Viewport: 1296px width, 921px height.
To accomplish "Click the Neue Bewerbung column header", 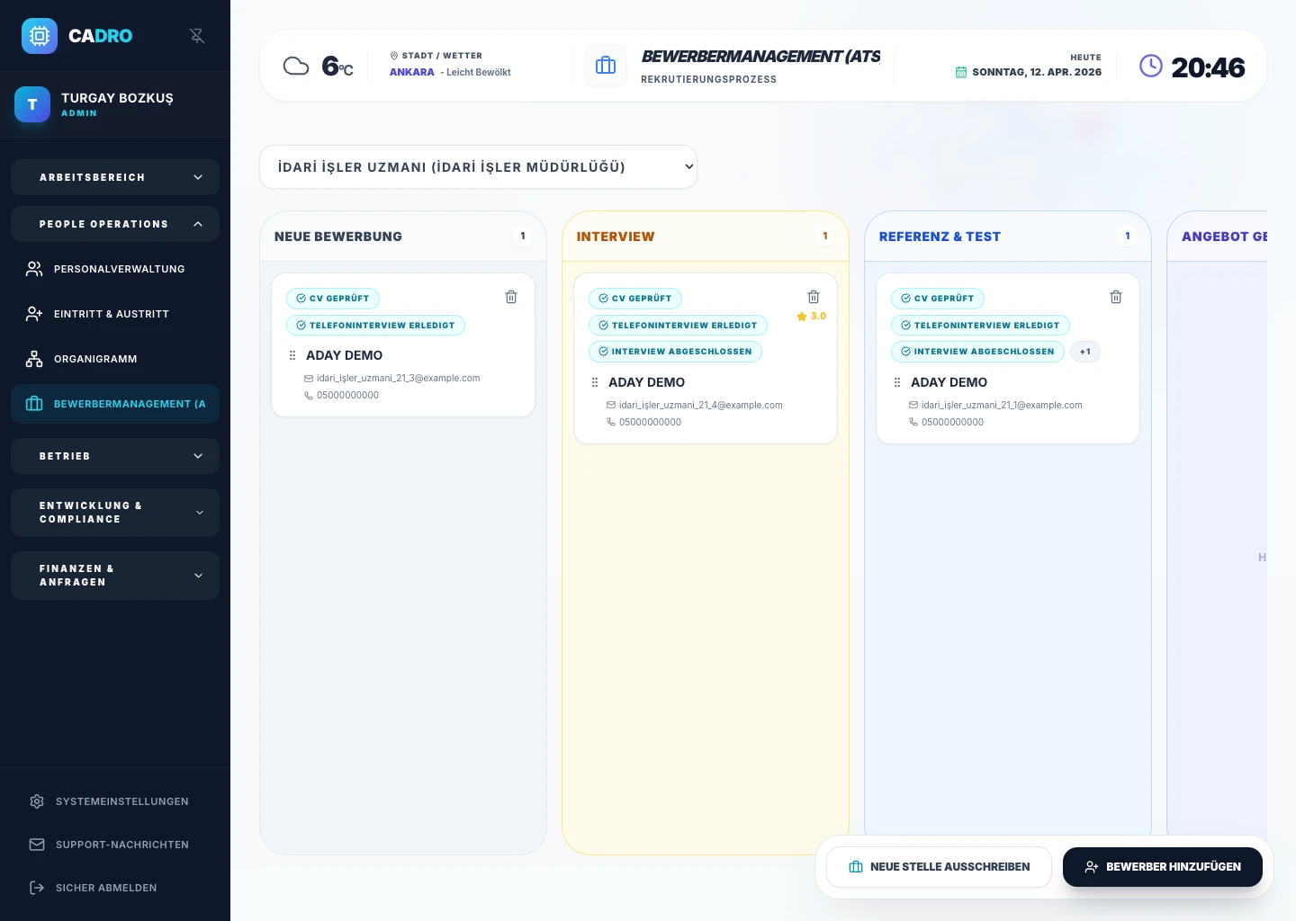I will click(403, 237).
